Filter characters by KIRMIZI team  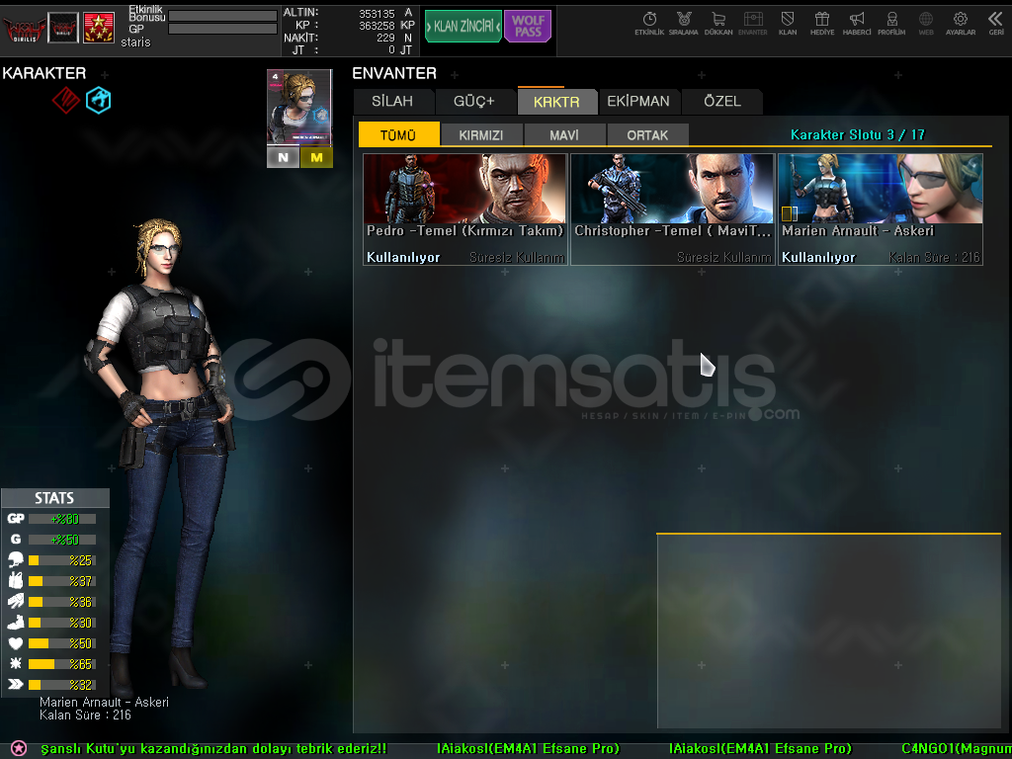(x=481, y=134)
